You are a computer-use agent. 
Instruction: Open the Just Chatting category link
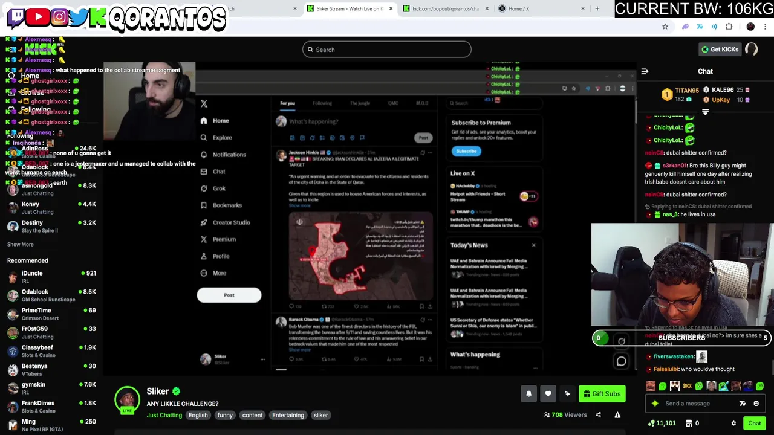164,415
